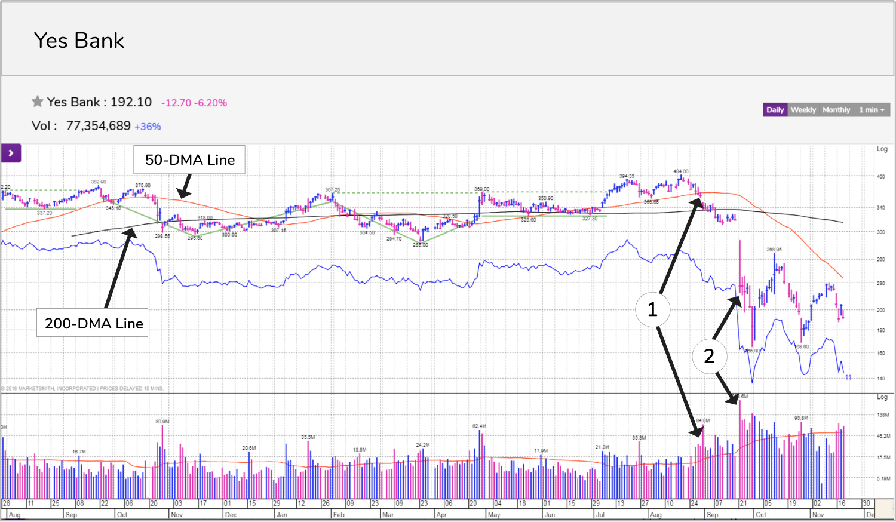Click the Mar month on time axis
The image size is (896, 522).
(x=388, y=515)
